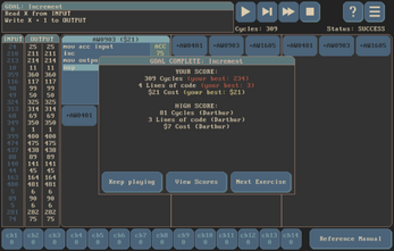Select the highlighted 'nop' code line
The width and height of the screenshot is (394, 251).
pyautogui.click(x=81, y=68)
